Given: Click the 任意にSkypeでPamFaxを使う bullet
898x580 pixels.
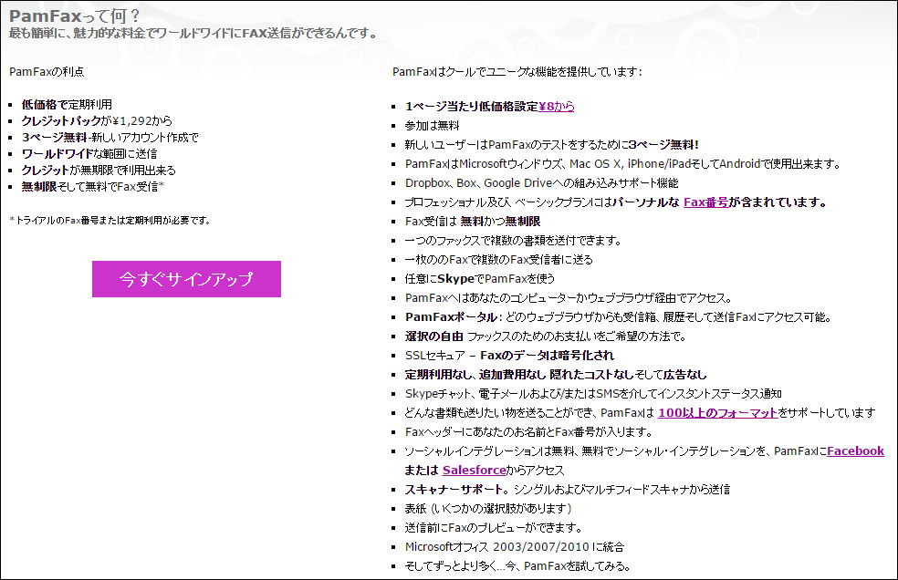Looking at the screenshot, I should pos(480,279).
